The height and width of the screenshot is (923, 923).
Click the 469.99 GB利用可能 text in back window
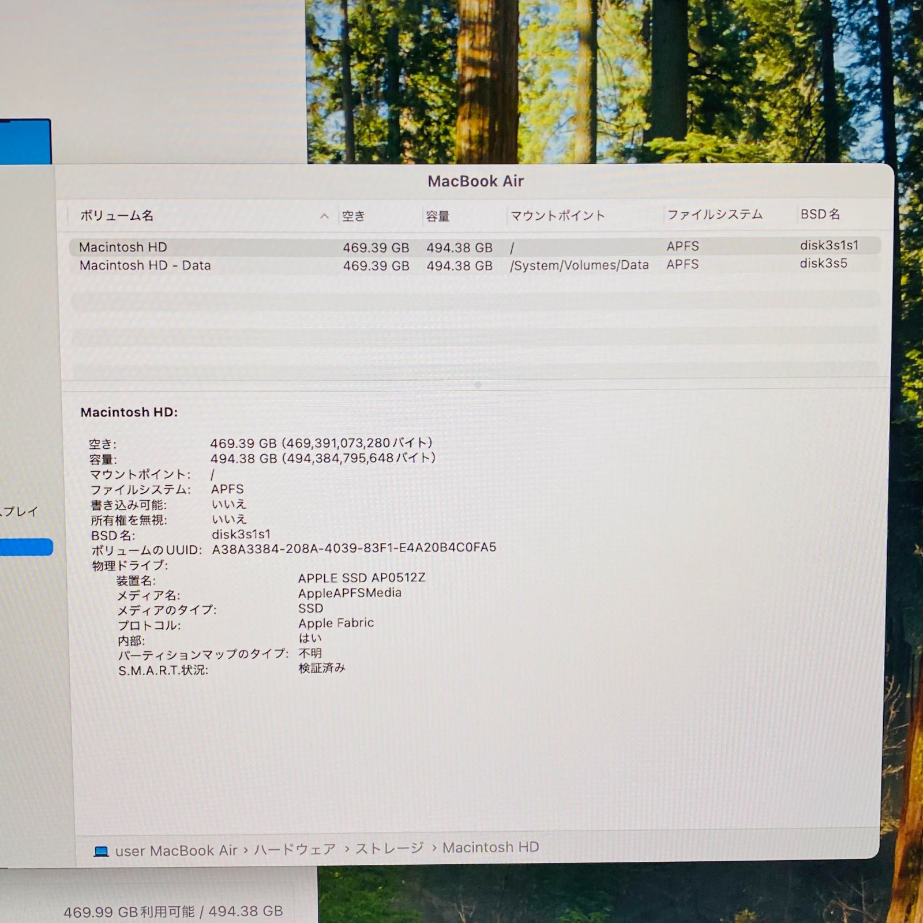point(129,912)
